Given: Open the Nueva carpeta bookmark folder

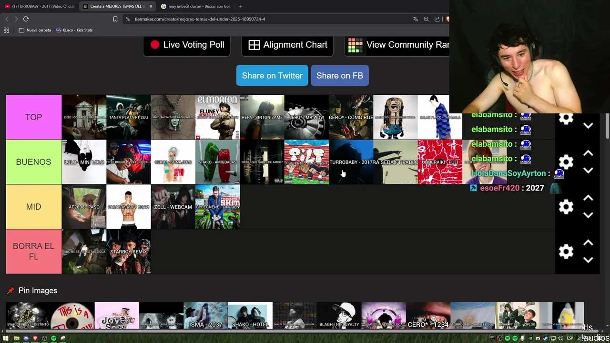Looking at the screenshot, I should (x=35, y=30).
